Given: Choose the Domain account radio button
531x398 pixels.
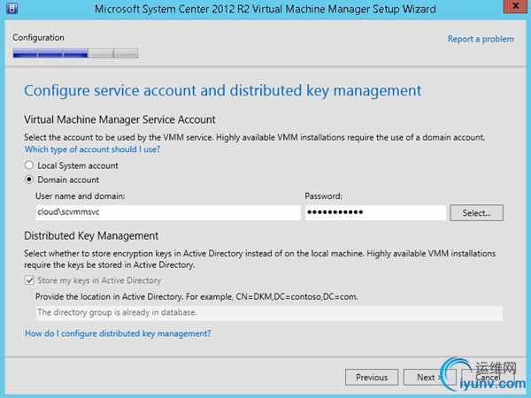Looking at the screenshot, I should [x=30, y=180].
